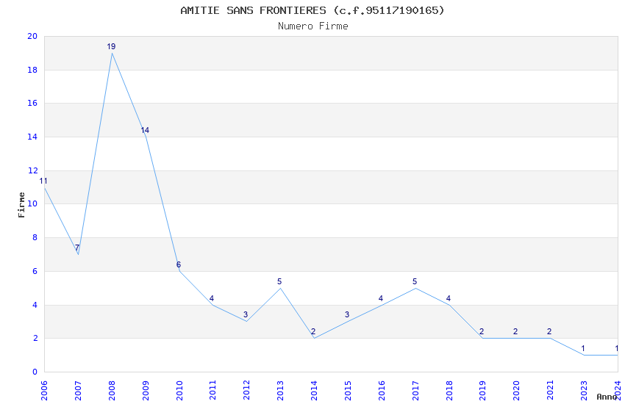This screenshot has width=625, height=404.
Task: Select the 2010 year label
Action: [x=179, y=391]
